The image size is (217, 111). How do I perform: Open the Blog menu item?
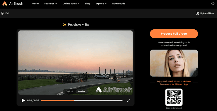coord(87,4)
